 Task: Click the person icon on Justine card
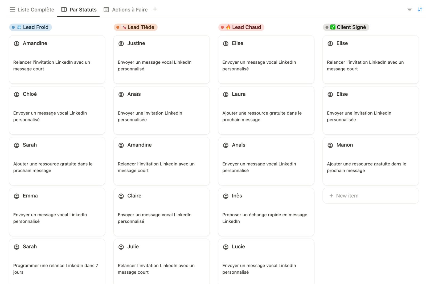(121, 43)
